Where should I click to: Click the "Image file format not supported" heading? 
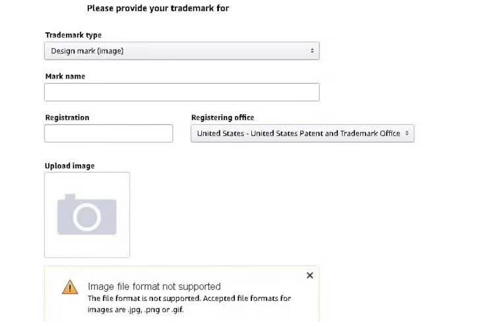(x=154, y=286)
